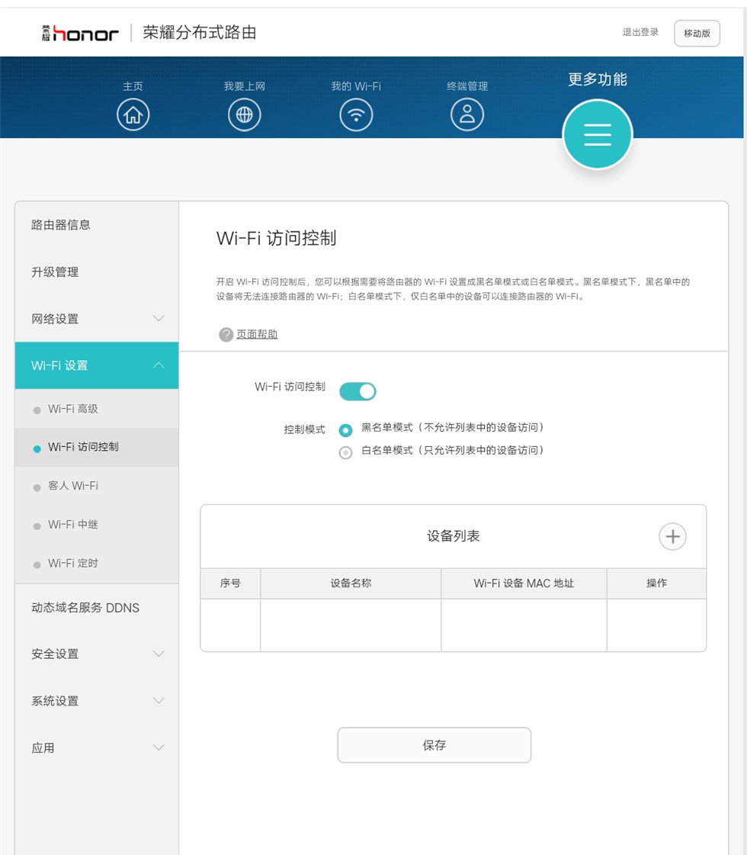The width and height of the screenshot is (747, 855).
Task: Open the Internet (我要上网) globe icon
Action: click(x=244, y=115)
